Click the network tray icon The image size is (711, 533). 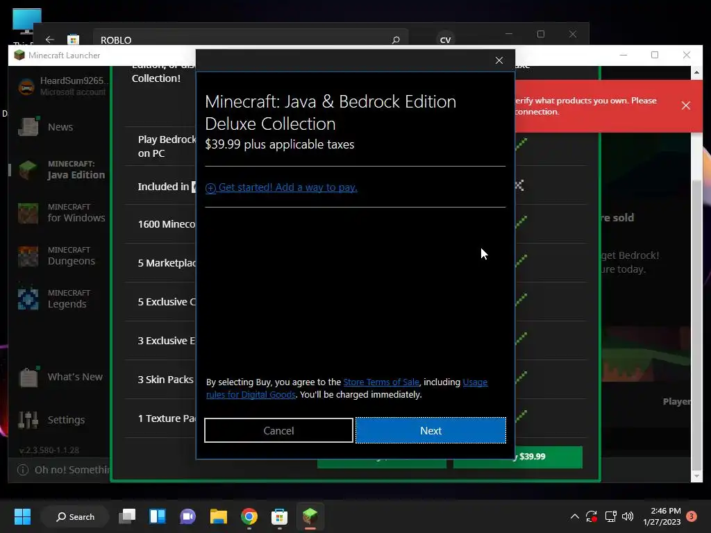pyautogui.click(x=610, y=516)
